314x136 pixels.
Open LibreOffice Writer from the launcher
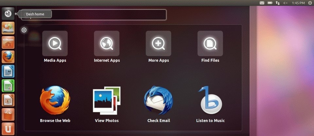click(x=8, y=71)
